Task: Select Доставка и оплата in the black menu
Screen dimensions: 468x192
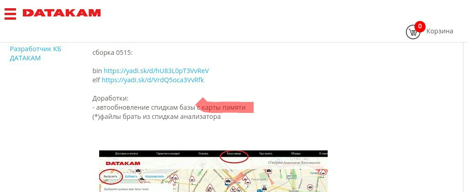Action: pyautogui.click(x=126, y=154)
